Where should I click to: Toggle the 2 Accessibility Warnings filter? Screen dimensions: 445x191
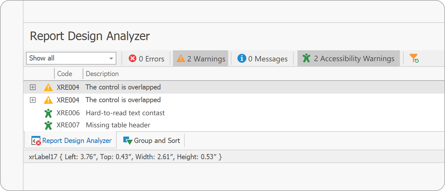(x=348, y=58)
